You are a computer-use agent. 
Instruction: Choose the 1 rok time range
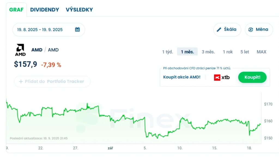coord(228,52)
